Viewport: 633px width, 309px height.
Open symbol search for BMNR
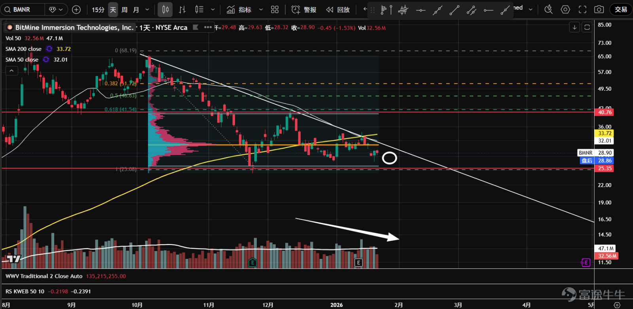point(22,9)
